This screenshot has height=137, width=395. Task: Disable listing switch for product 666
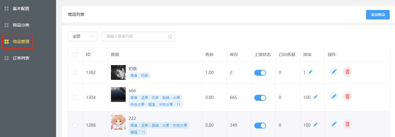(260, 98)
